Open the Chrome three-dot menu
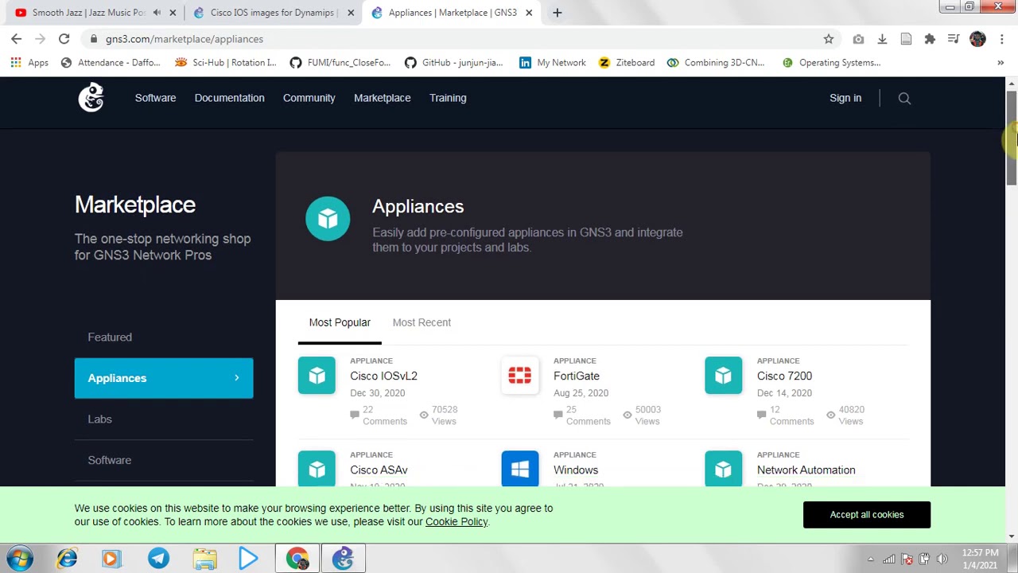 [1001, 39]
